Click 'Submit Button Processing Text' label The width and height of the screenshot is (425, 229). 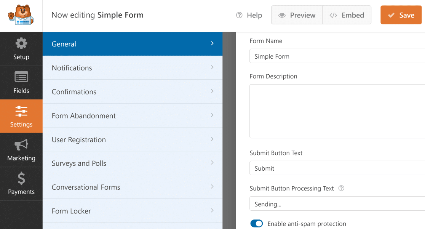(x=292, y=189)
